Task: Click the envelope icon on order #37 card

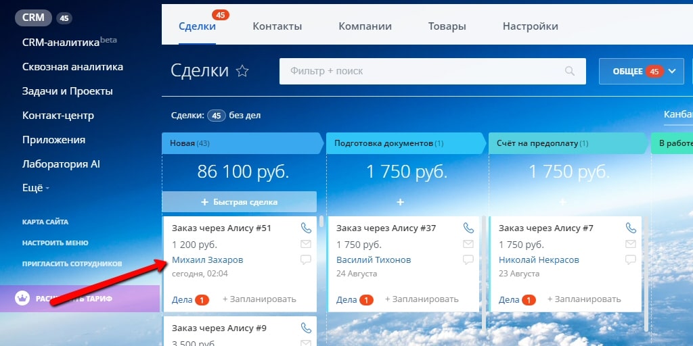Action: coord(468,244)
